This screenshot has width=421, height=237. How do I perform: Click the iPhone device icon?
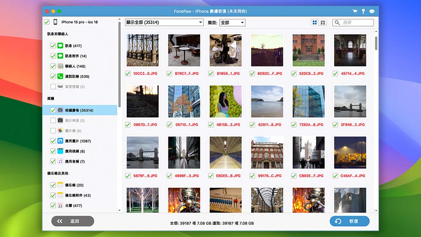tap(55, 22)
